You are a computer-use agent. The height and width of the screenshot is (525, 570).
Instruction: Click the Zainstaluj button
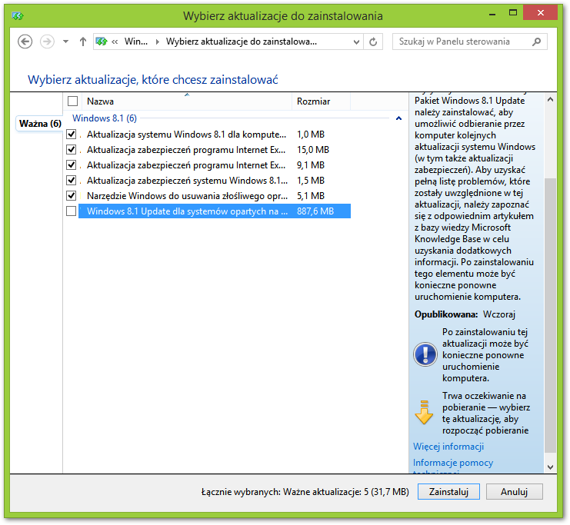[x=448, y=492]
